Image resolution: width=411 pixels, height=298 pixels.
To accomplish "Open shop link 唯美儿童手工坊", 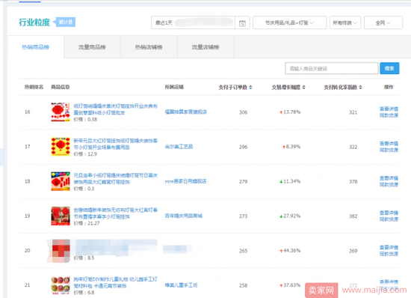I will [x=181, y=285].
